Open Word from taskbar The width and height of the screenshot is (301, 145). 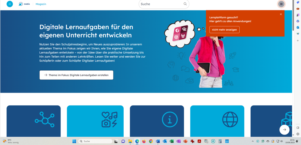point(158,141)
